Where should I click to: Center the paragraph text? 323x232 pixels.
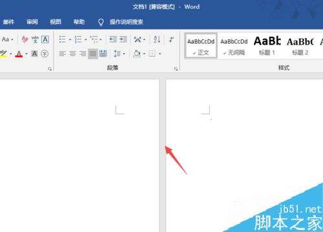click(72, 53)
